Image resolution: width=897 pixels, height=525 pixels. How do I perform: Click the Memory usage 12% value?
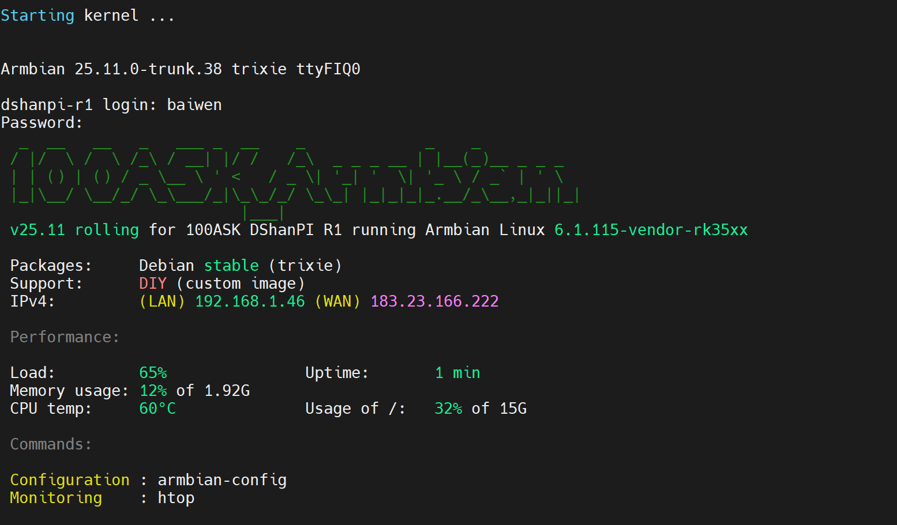pos(153,391)
